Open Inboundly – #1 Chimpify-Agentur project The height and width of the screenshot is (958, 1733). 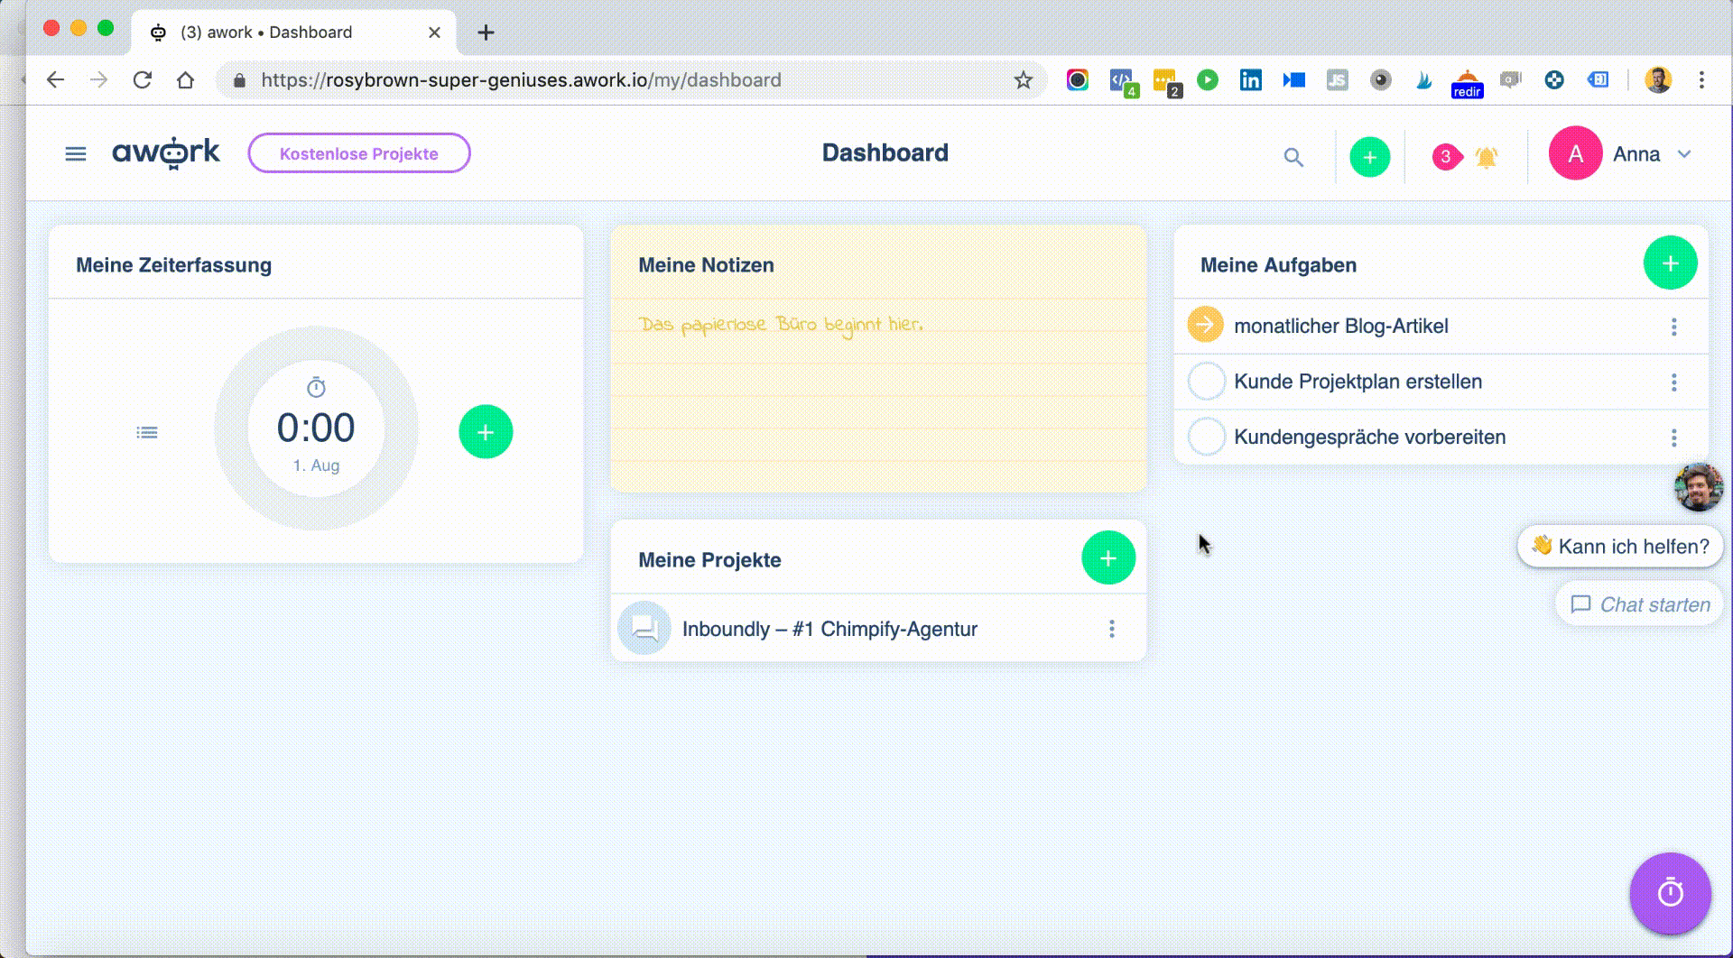pos(829,629)
